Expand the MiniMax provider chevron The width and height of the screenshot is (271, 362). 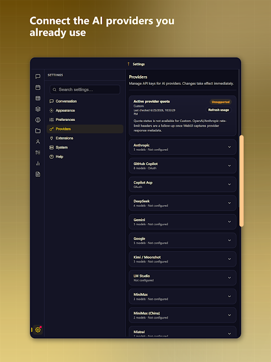click(229, 296)
